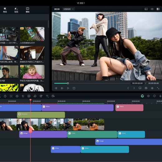This screenshot has height=162, width=162.
Task: Click the preview progress slider handle
Action: click(68, 83)
